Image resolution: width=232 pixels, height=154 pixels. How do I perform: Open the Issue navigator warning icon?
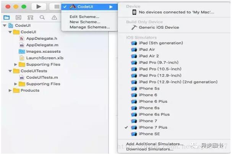point(54,18)
